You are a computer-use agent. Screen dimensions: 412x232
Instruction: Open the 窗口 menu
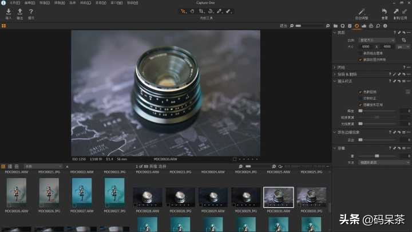click(116, 2)
